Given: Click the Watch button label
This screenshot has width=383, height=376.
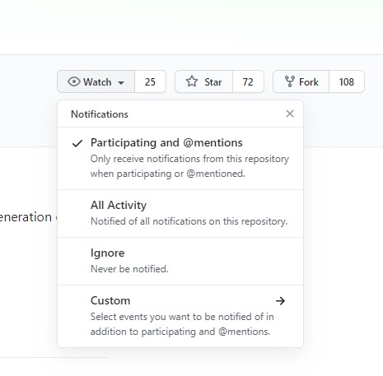Looking at the screenshot, I should (x=97, y=82).
